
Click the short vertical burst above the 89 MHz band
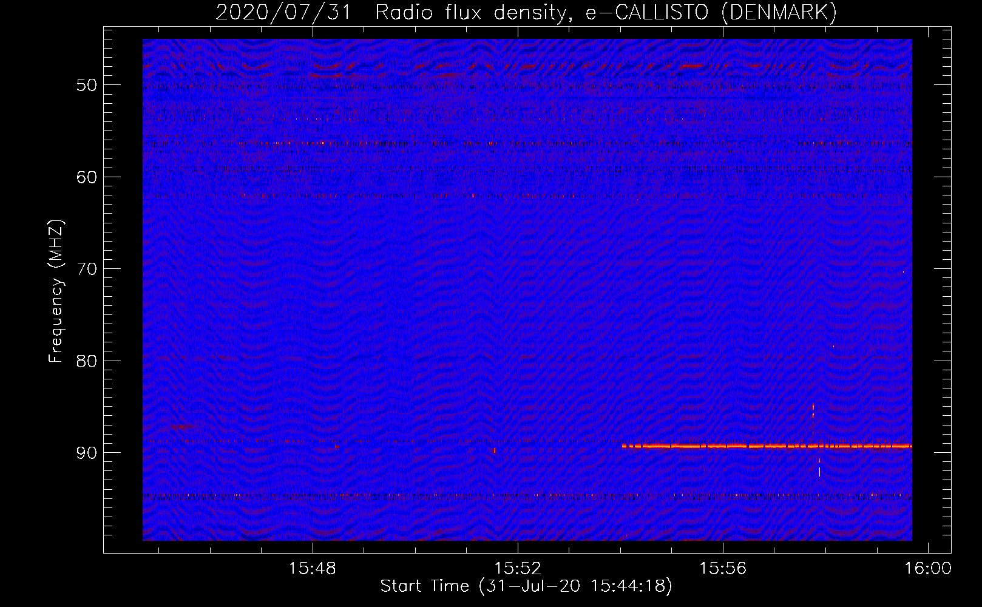[813, 410]
